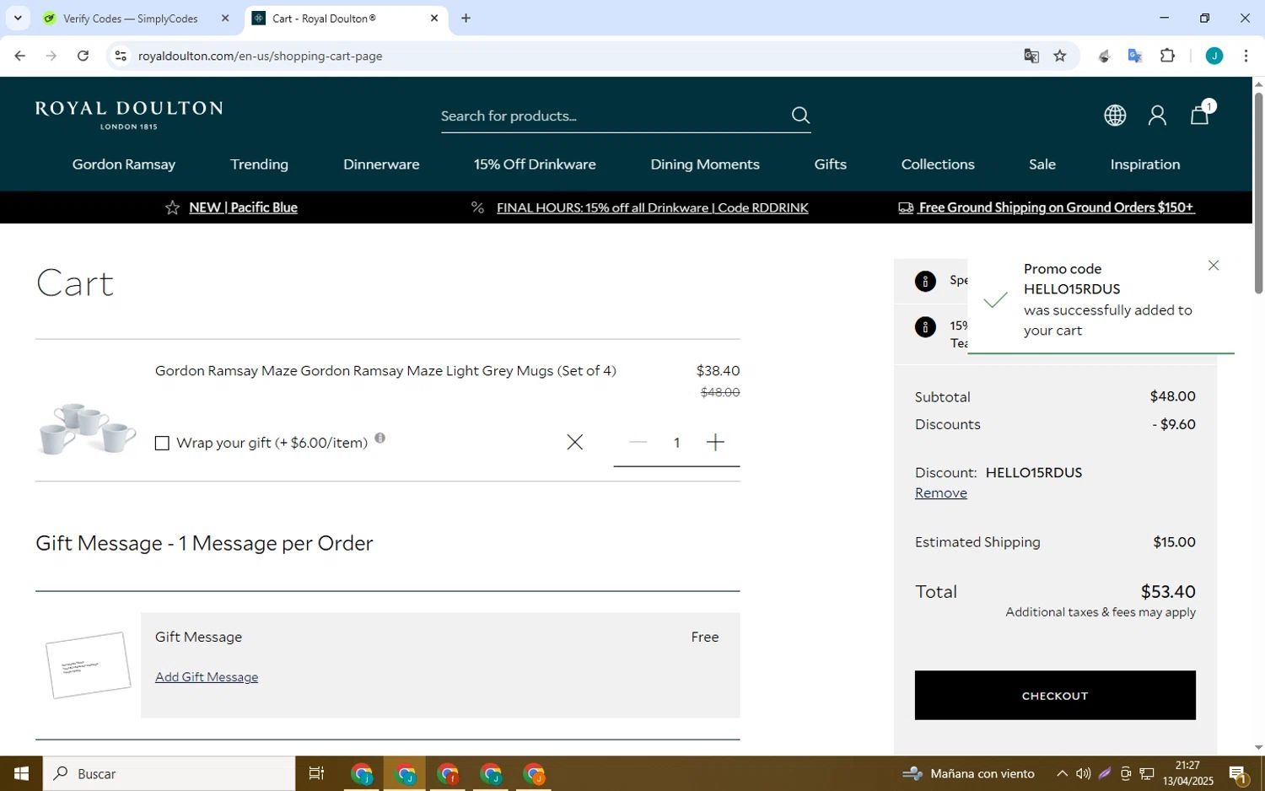Click the Royal Doulton logo

129,115
